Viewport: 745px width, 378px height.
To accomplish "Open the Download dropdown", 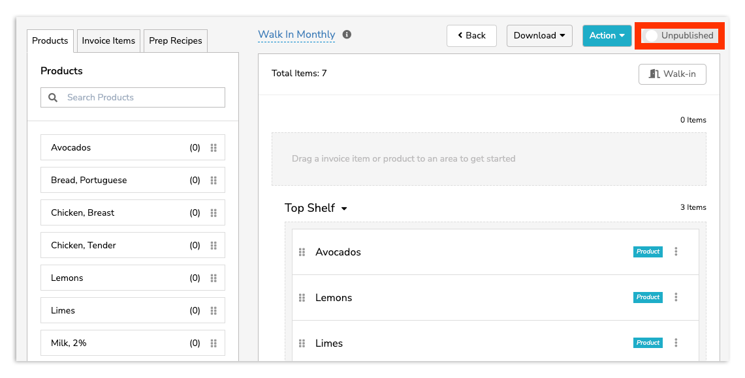I will point(539,36).
